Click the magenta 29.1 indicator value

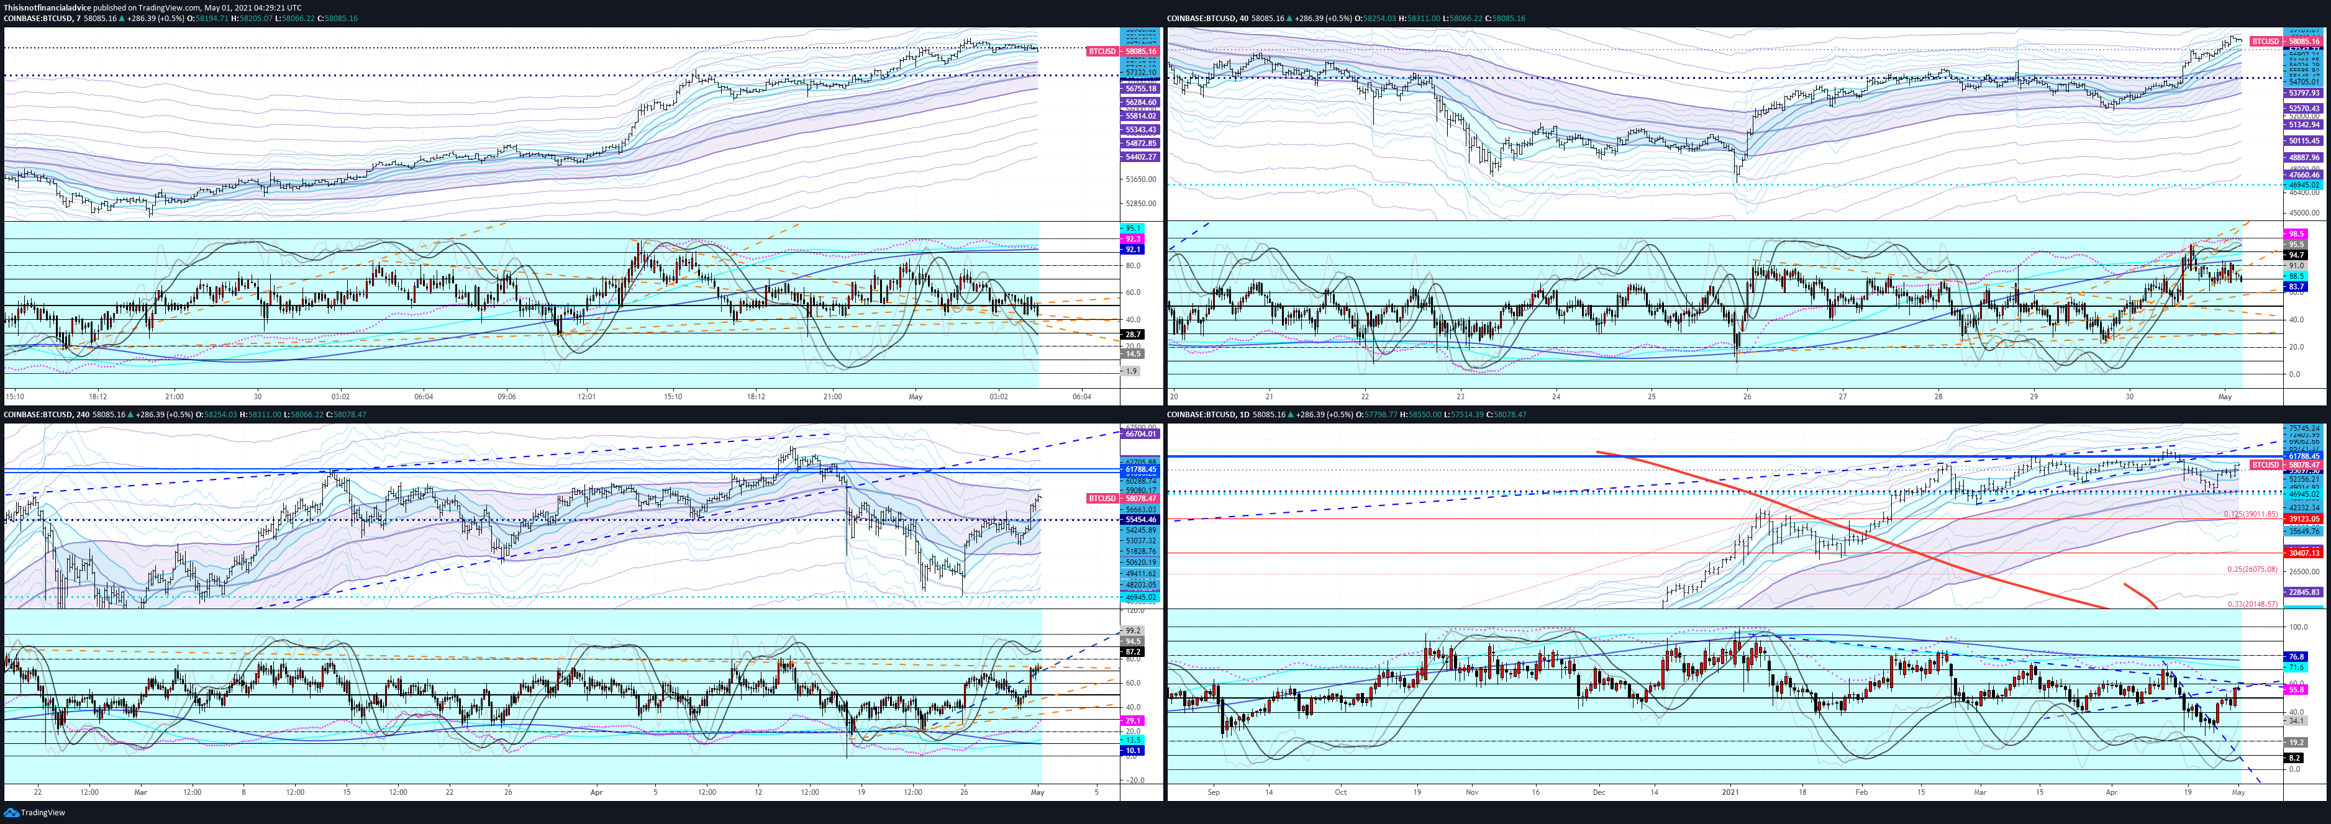click(x=1133, y=721)
